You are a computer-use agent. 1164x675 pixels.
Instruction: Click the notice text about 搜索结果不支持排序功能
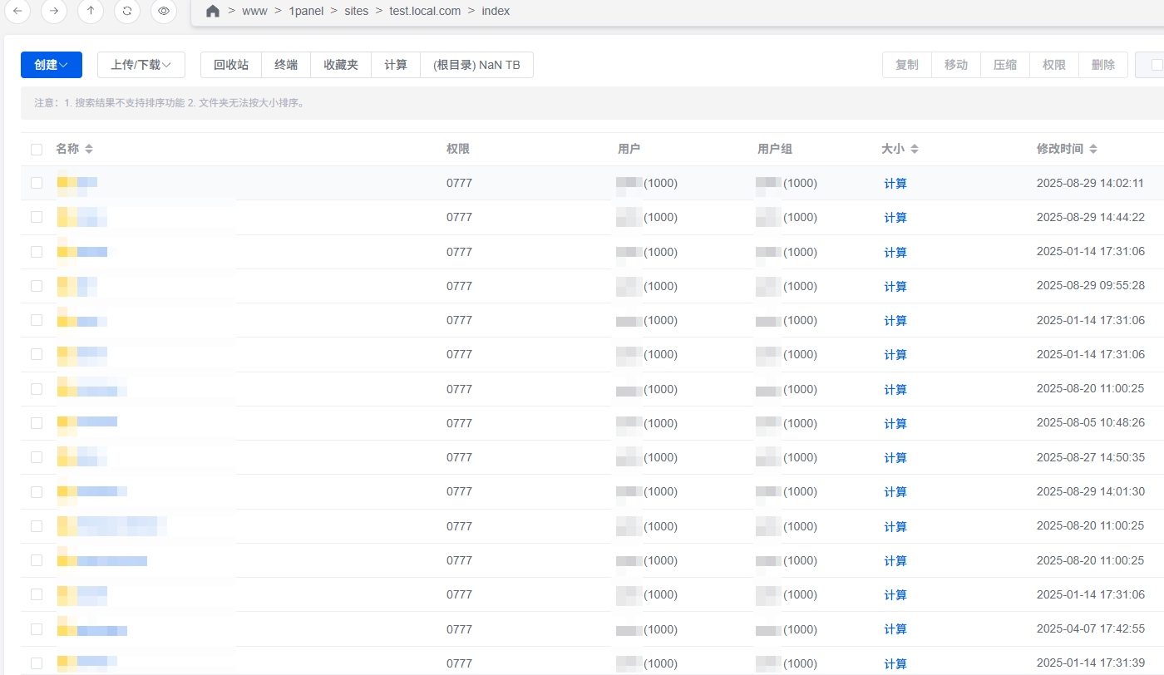pos(170,103)
